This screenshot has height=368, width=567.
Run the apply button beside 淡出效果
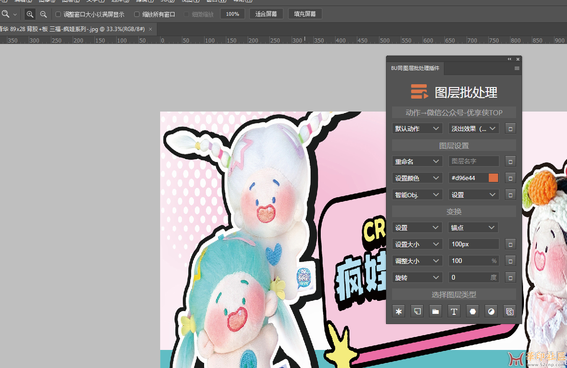[x=510, y=129]
